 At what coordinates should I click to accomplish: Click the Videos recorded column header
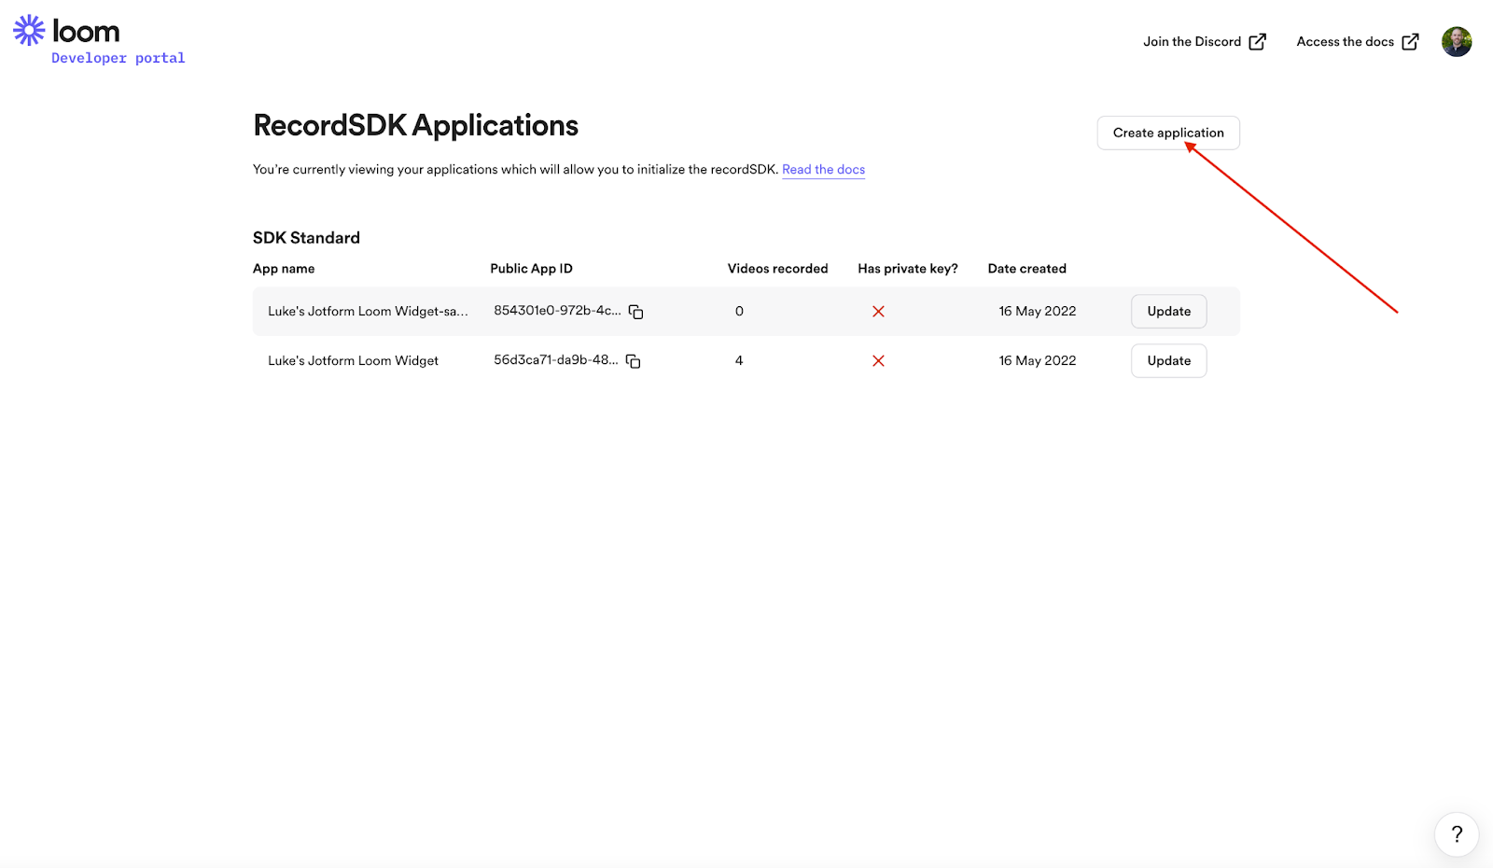777,269
